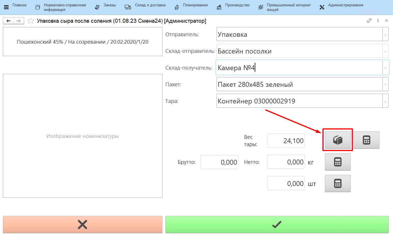The height and width of the screenshot is (236, 393).
Task: Add form to favorites with star icon
Action: click(30, 21)
